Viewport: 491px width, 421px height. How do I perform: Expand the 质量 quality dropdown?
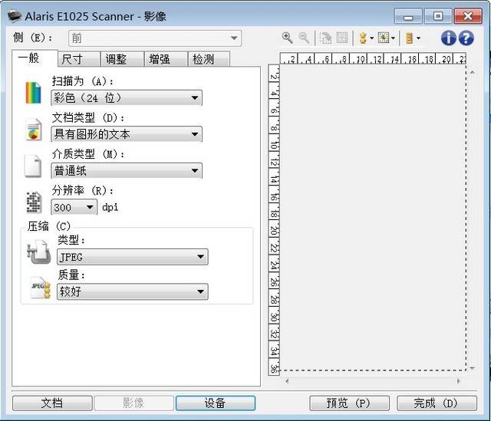133,291
